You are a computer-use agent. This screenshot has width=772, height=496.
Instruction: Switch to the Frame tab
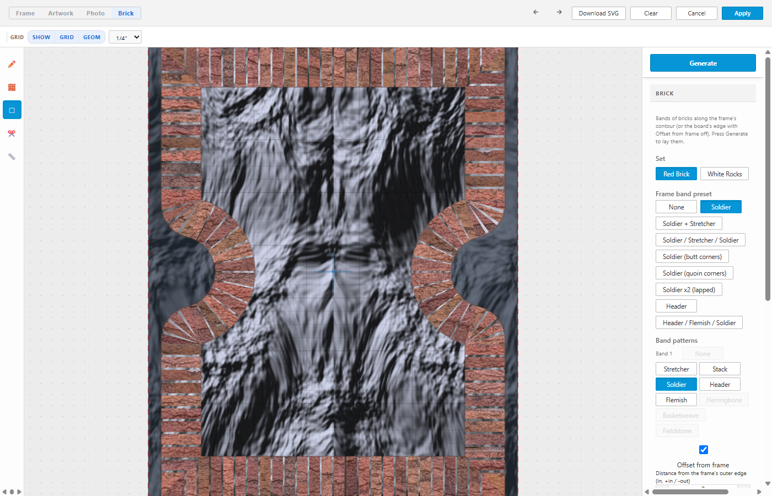[x=25, y=13]
